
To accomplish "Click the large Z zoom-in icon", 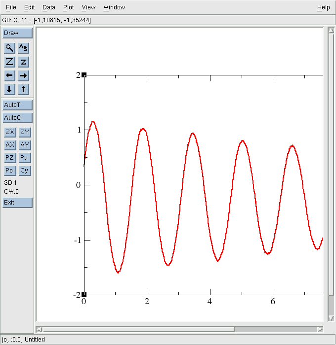I will (9, 62).
